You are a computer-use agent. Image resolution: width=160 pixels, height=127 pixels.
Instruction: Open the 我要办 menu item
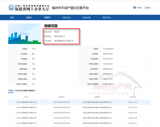tap(29, 17)
